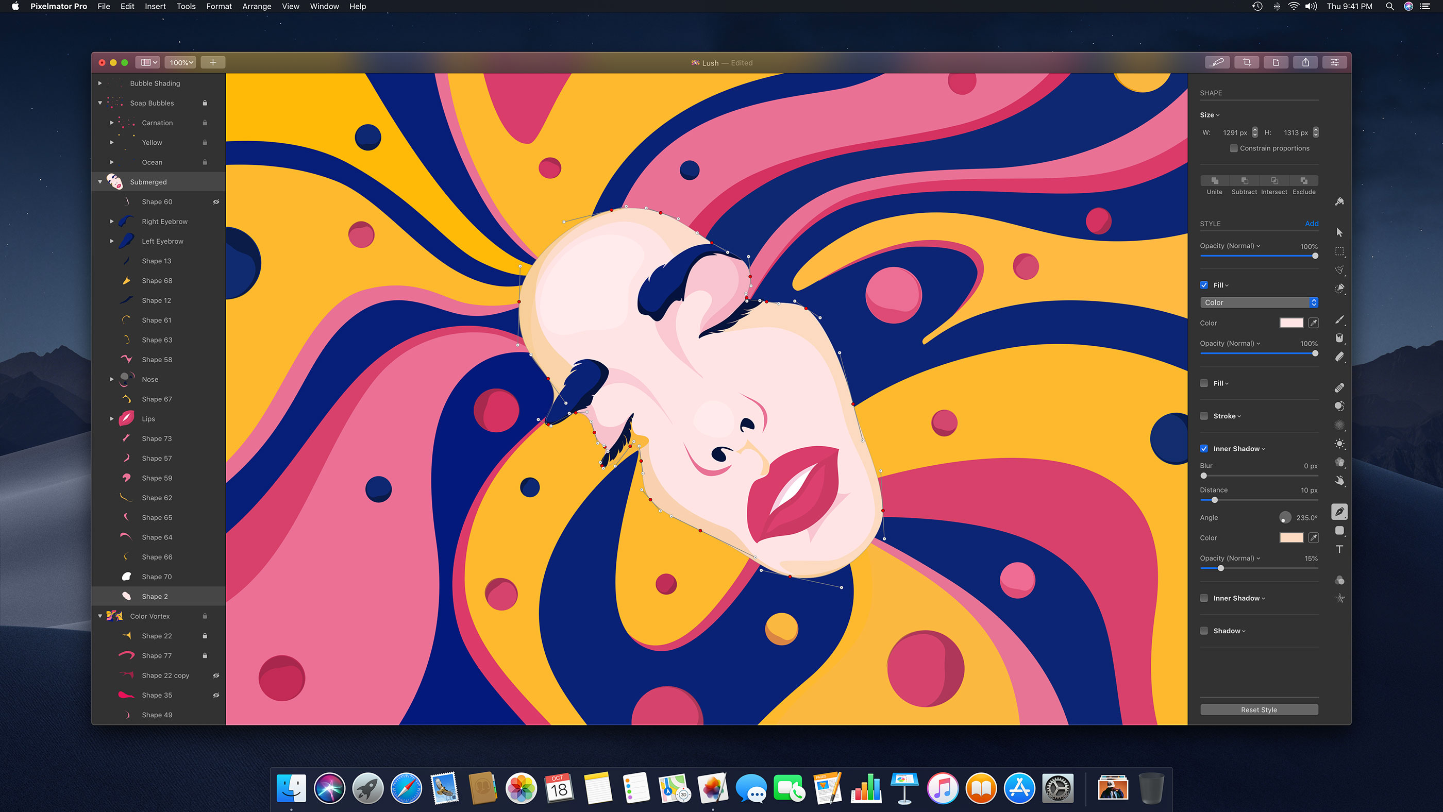This screenshot has height=812, width=1443.
Task: Toggle the Shadow checkbox in Style panel
Action: 1206,631
